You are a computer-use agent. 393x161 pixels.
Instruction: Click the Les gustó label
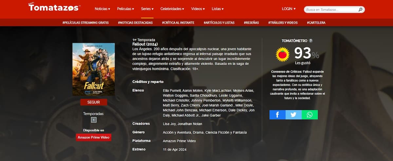303,63
